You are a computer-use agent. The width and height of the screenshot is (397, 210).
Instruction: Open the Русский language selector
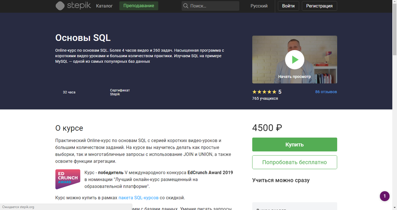tap(259, 6)
